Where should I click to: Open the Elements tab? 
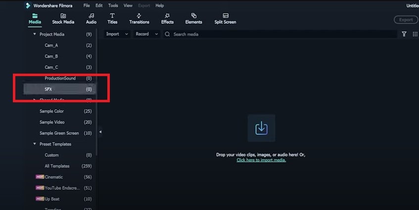coord(194,19)
